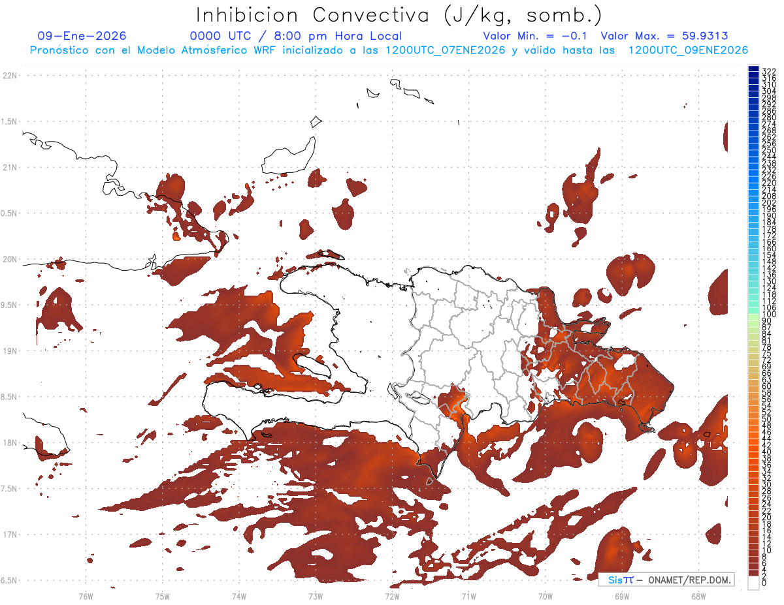Pick the white swatch labeled 0 on the scale

(754, 582)
